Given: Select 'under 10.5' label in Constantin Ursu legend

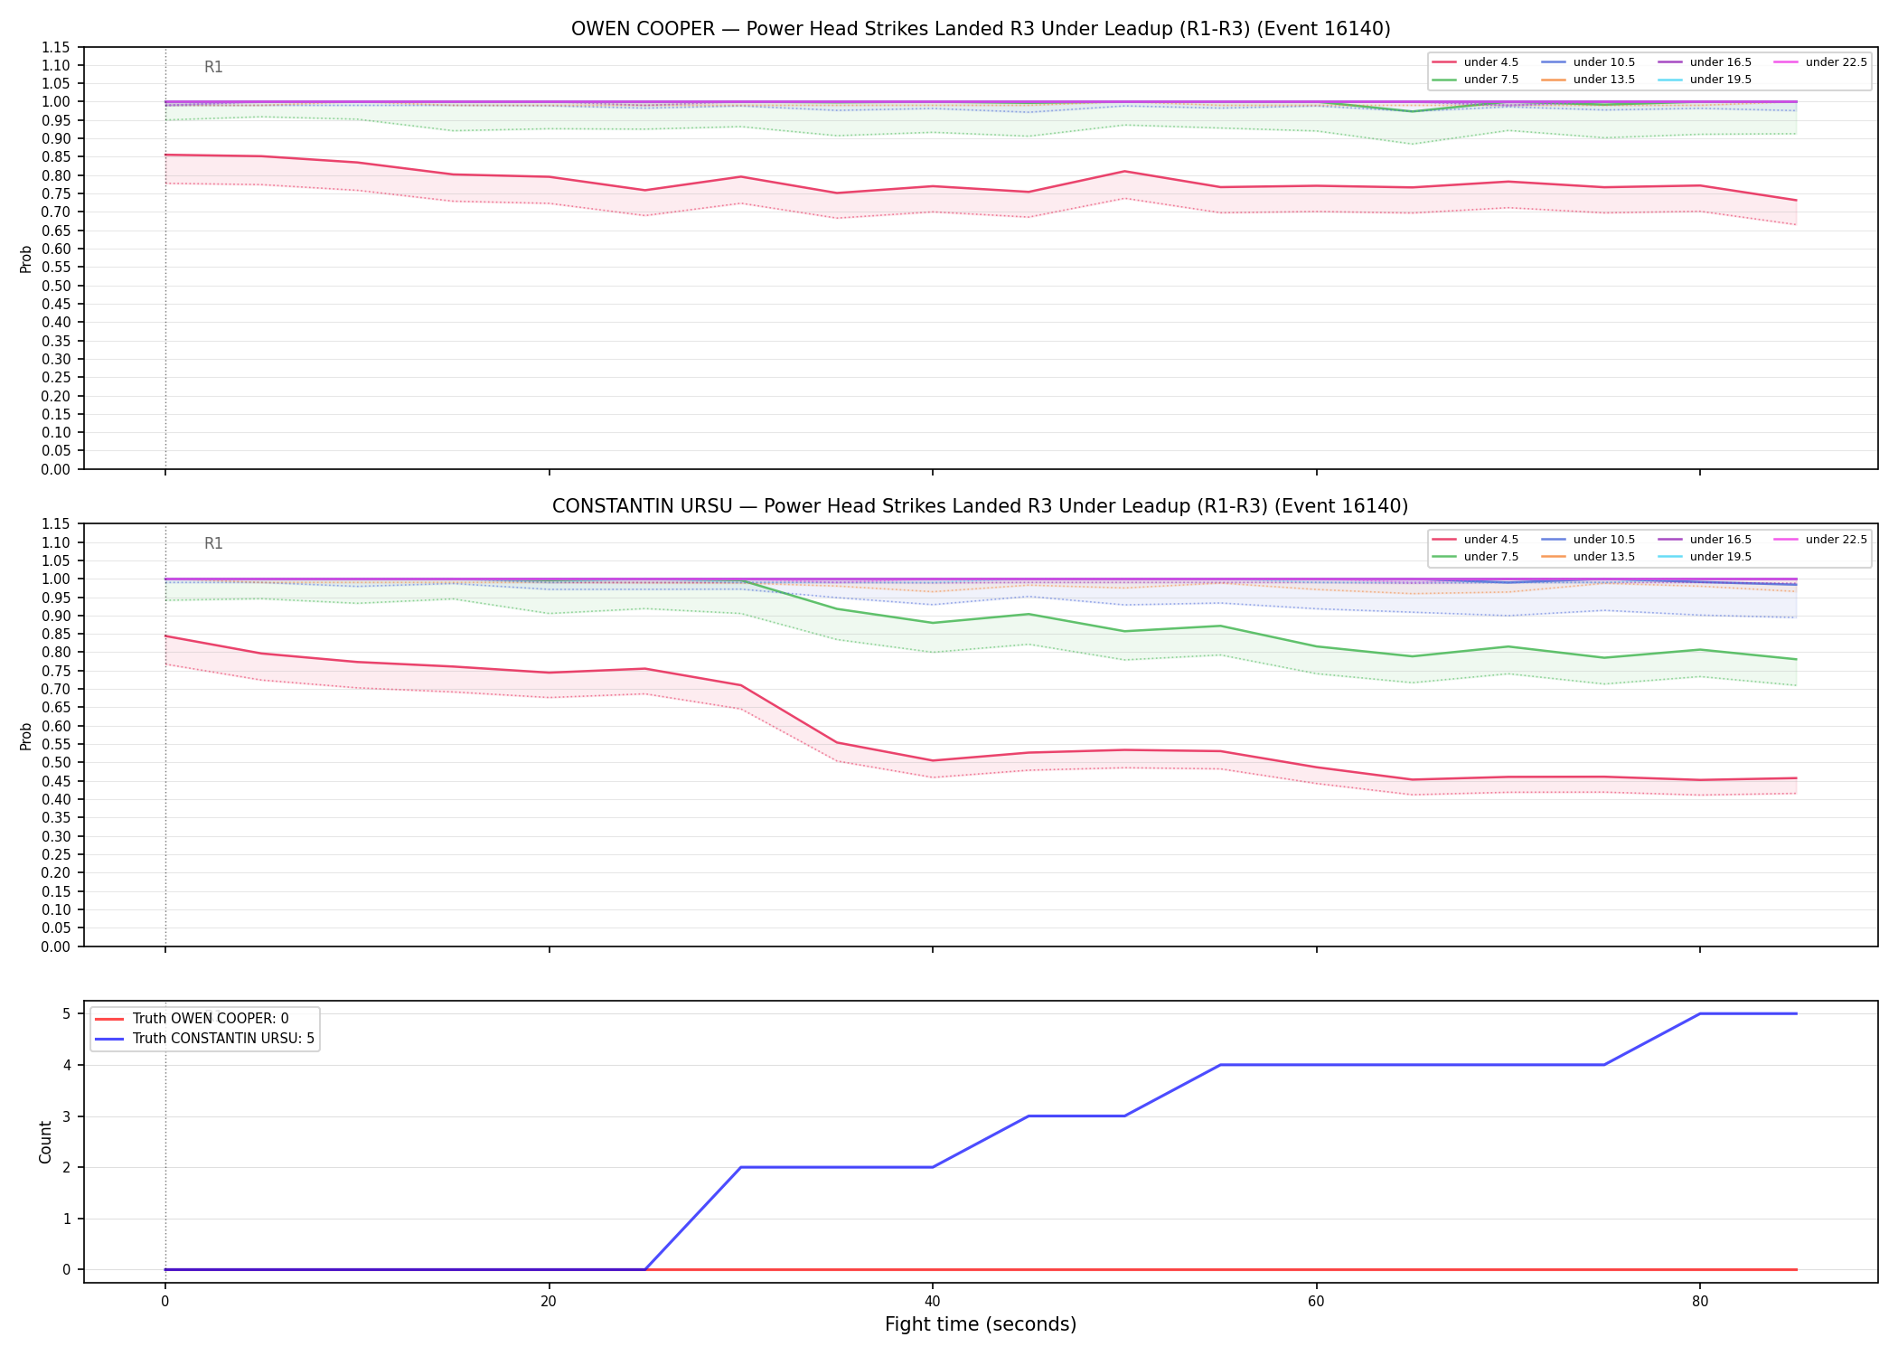Looking at the screenshot, I should pos(1604,540).
